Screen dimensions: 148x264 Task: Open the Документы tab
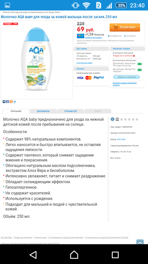coord(43,111)
